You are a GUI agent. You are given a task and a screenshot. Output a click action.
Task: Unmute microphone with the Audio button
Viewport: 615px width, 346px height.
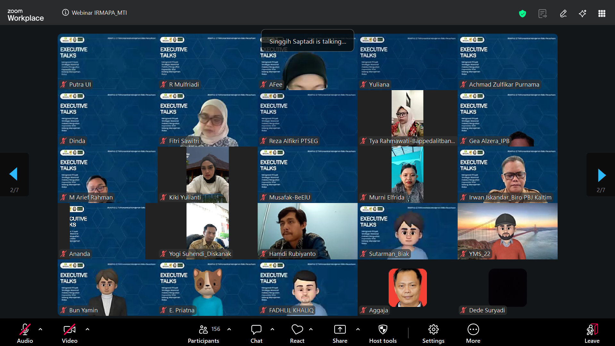click(25, 333)
